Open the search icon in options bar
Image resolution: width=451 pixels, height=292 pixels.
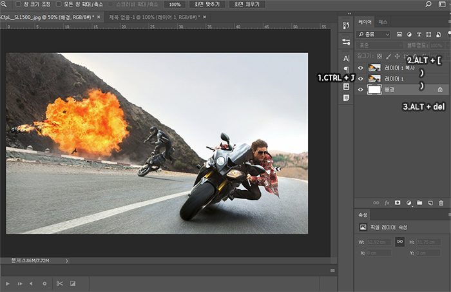point(428,4)
